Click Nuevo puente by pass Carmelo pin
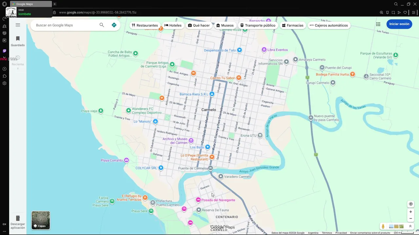The image size is (419, 235). point(311,117)
